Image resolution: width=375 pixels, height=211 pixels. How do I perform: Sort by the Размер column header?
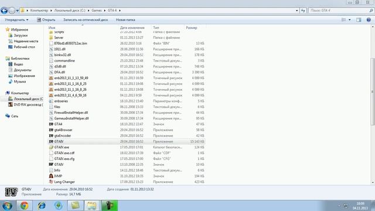click(x=192, y=28)
